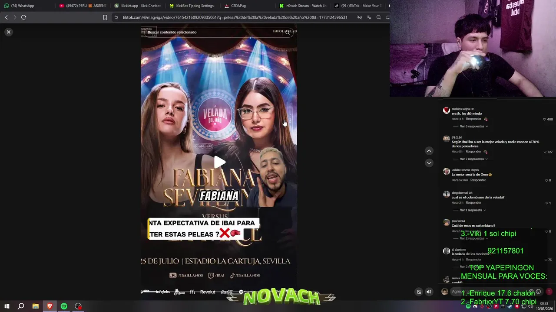This screenshot has width=556, height=312.
Task: Open Diablos Rojos FC profile name
Action: (463, 109)
